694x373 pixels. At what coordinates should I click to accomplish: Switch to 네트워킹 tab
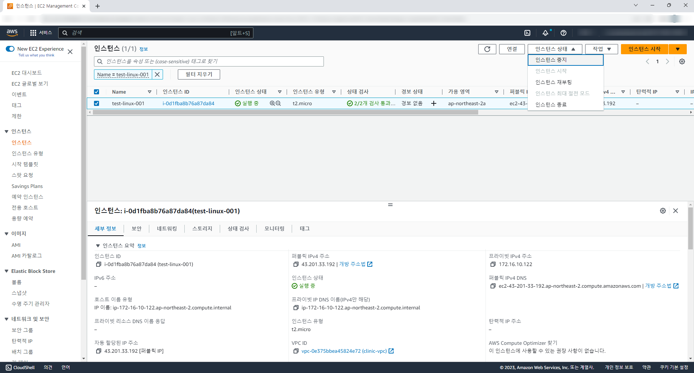point(167,228)
